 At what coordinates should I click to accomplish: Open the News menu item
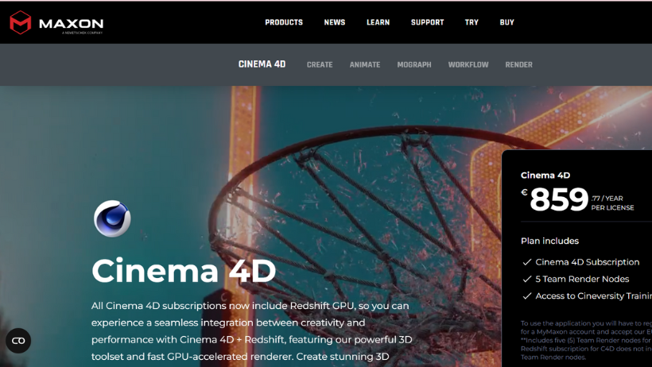point(335,22)
